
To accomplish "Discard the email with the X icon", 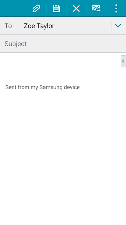I will 76,8.
